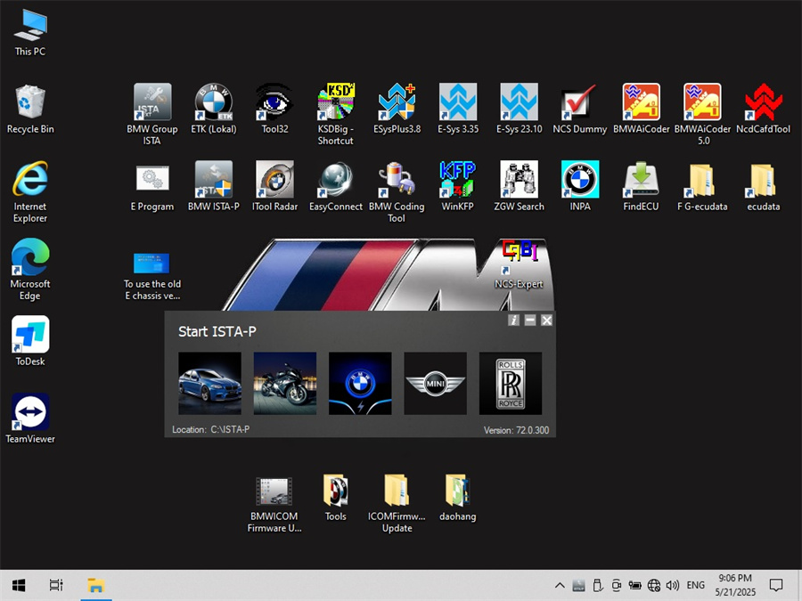Image resolution: width=802 pixels, height=601 pixels.
Task: Open E-Sys 23.10
Action: (x=519, y=102)
